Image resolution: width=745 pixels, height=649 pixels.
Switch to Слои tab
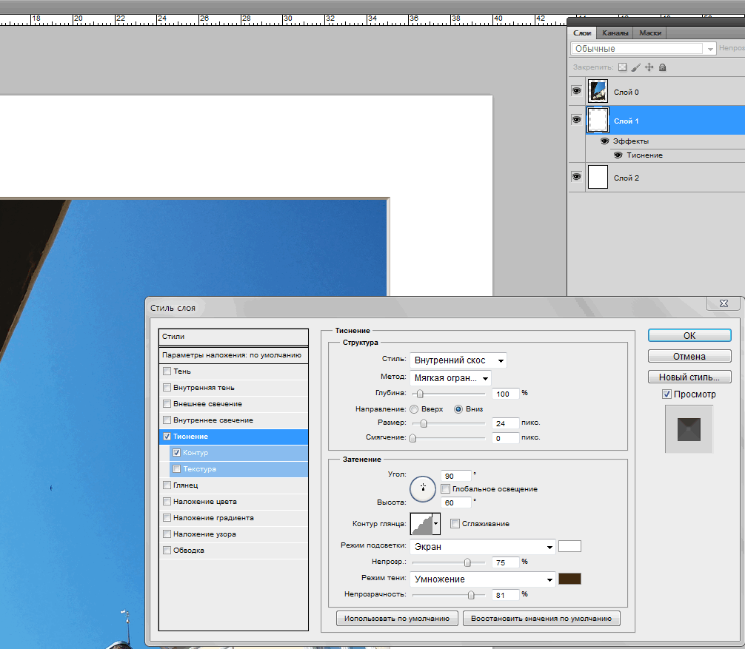(x=582, y=33)
